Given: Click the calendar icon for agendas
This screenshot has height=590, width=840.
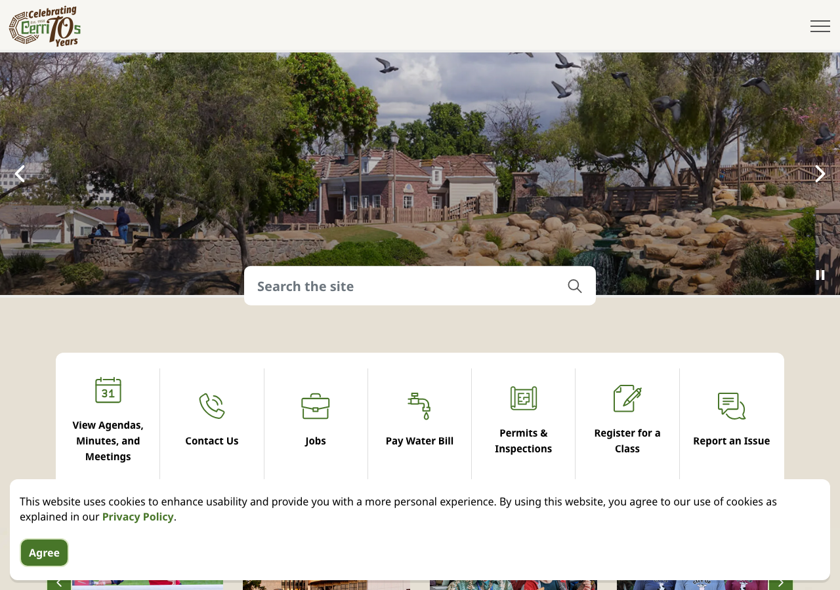Looking at the screenshot, I should click(108, 390).
